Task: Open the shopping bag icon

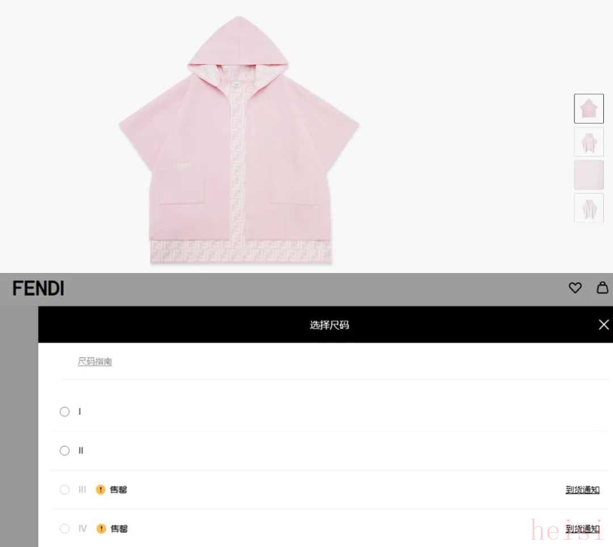Action: click(x=602, y=287)
